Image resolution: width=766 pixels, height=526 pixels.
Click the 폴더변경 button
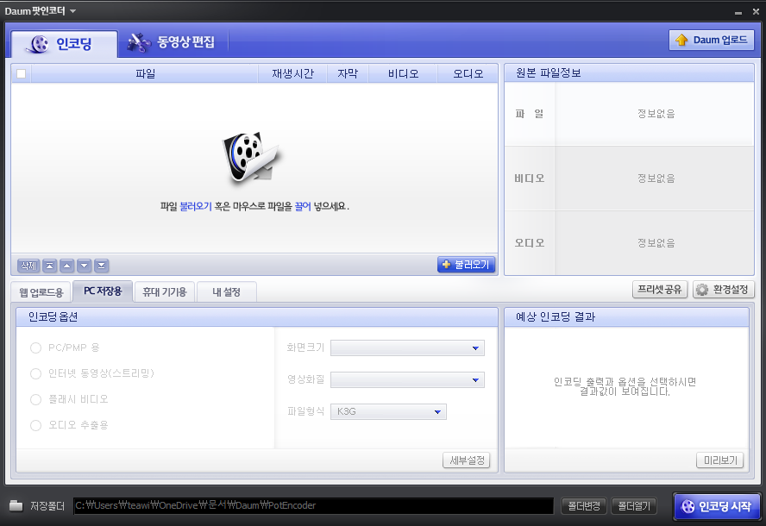(x=584, y=506)
